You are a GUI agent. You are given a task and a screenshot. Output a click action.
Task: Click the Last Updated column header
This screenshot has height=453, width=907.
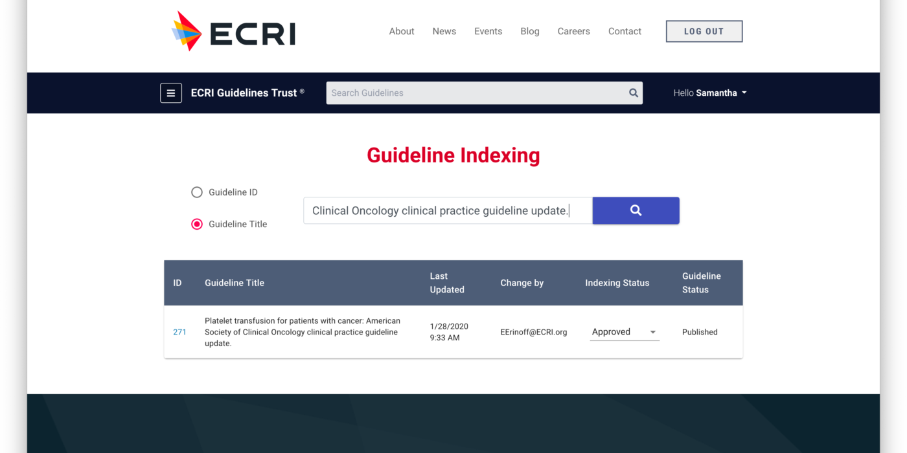(447, 283)
